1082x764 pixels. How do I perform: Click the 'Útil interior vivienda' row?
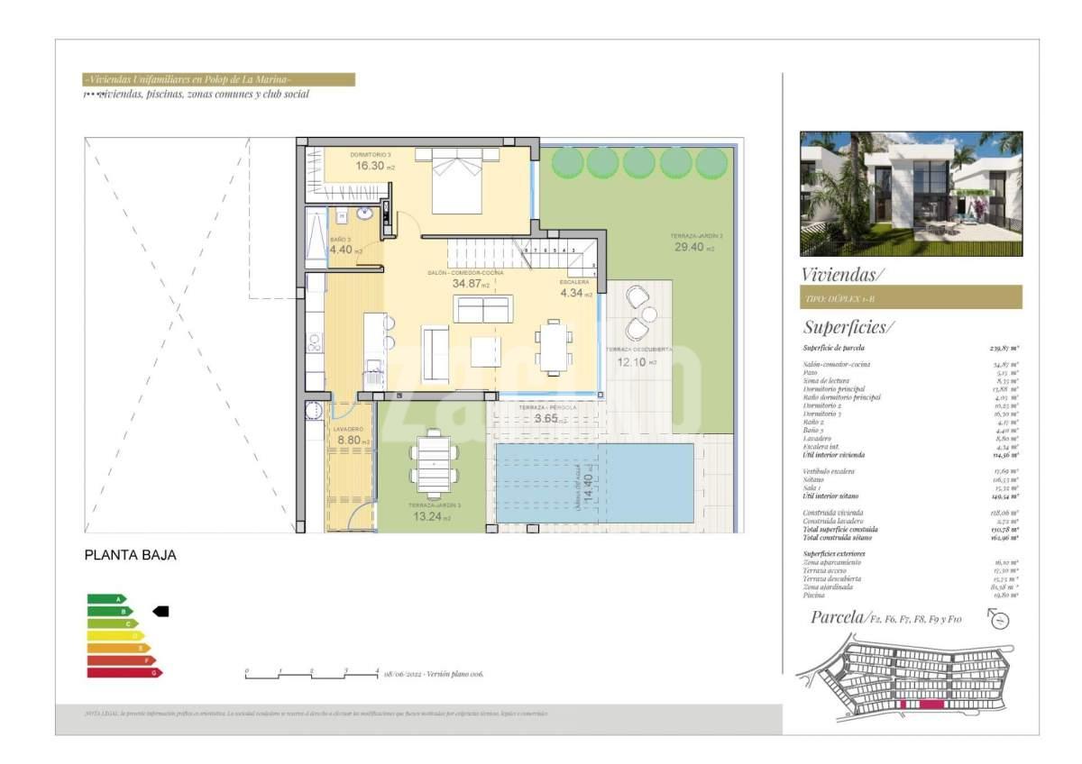[911, 455]
